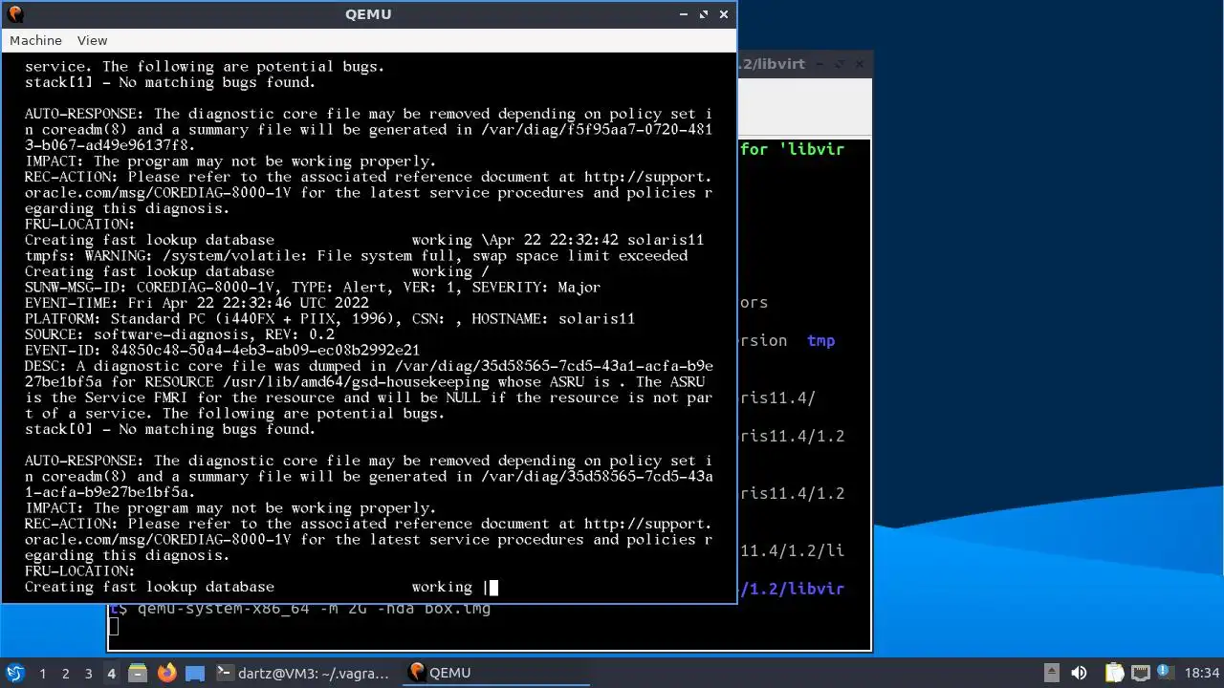Open the clipboard manager tray icon

tap(1114, 673)
